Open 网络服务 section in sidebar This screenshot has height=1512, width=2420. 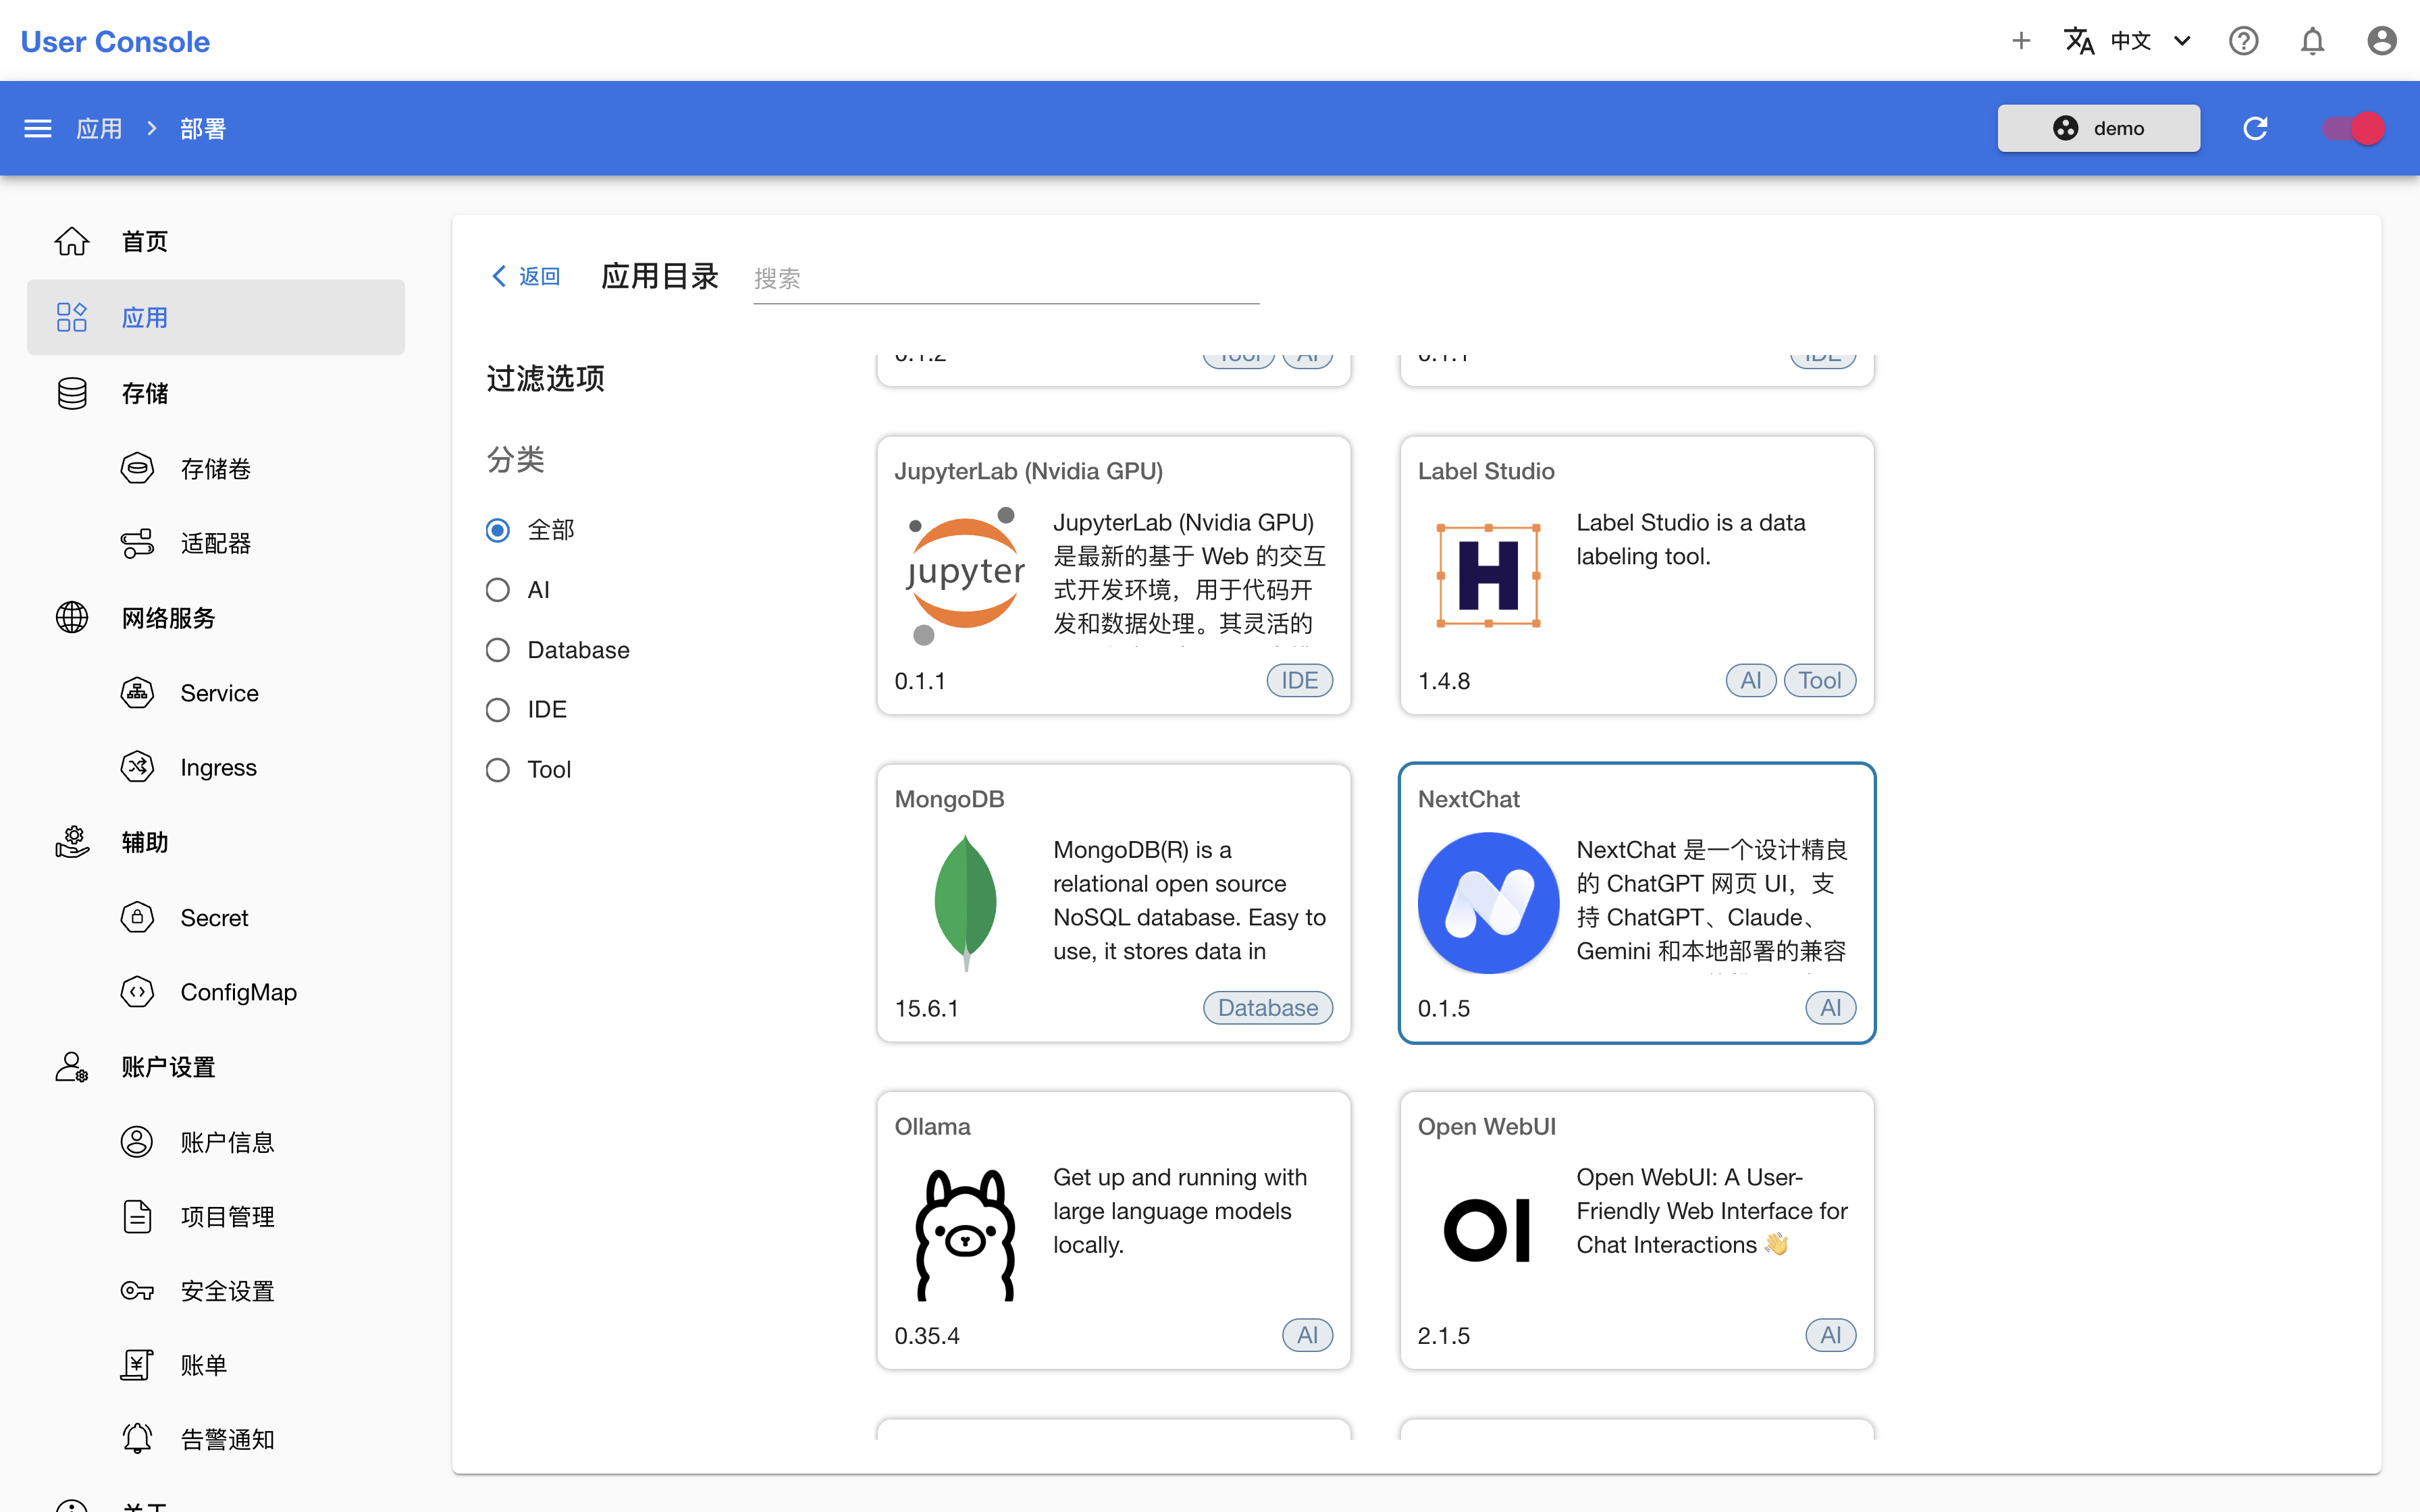pos(215,618)
